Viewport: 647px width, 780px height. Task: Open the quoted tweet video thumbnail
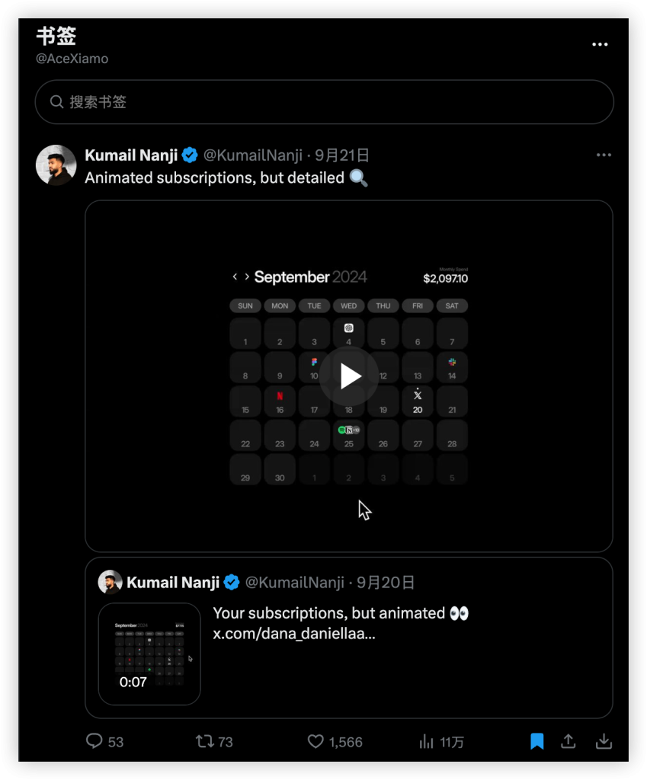[x=149, y=654]
